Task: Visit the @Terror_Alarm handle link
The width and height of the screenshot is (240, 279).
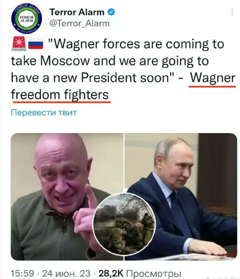Action: click(79, 23)
